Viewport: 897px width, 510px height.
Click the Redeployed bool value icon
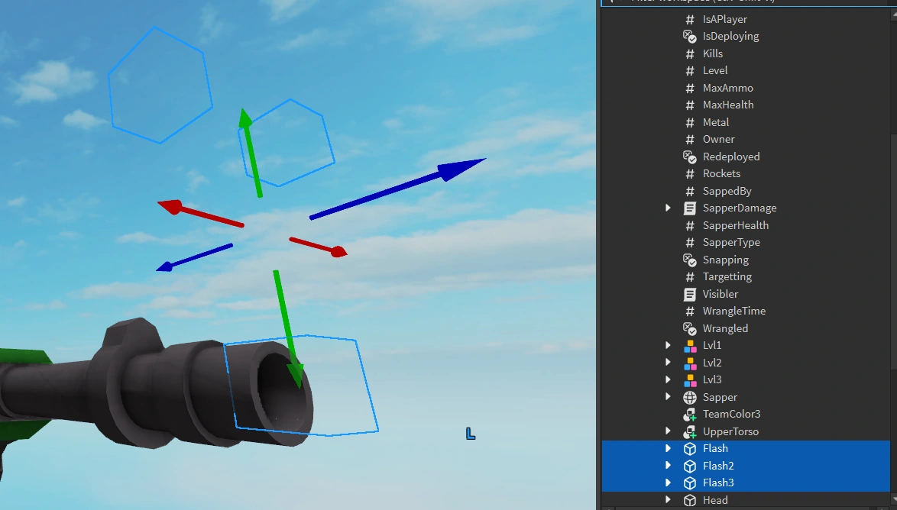click(690, 157)
